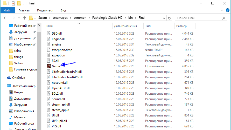Select the UVPupil.dll file icon

49,121
